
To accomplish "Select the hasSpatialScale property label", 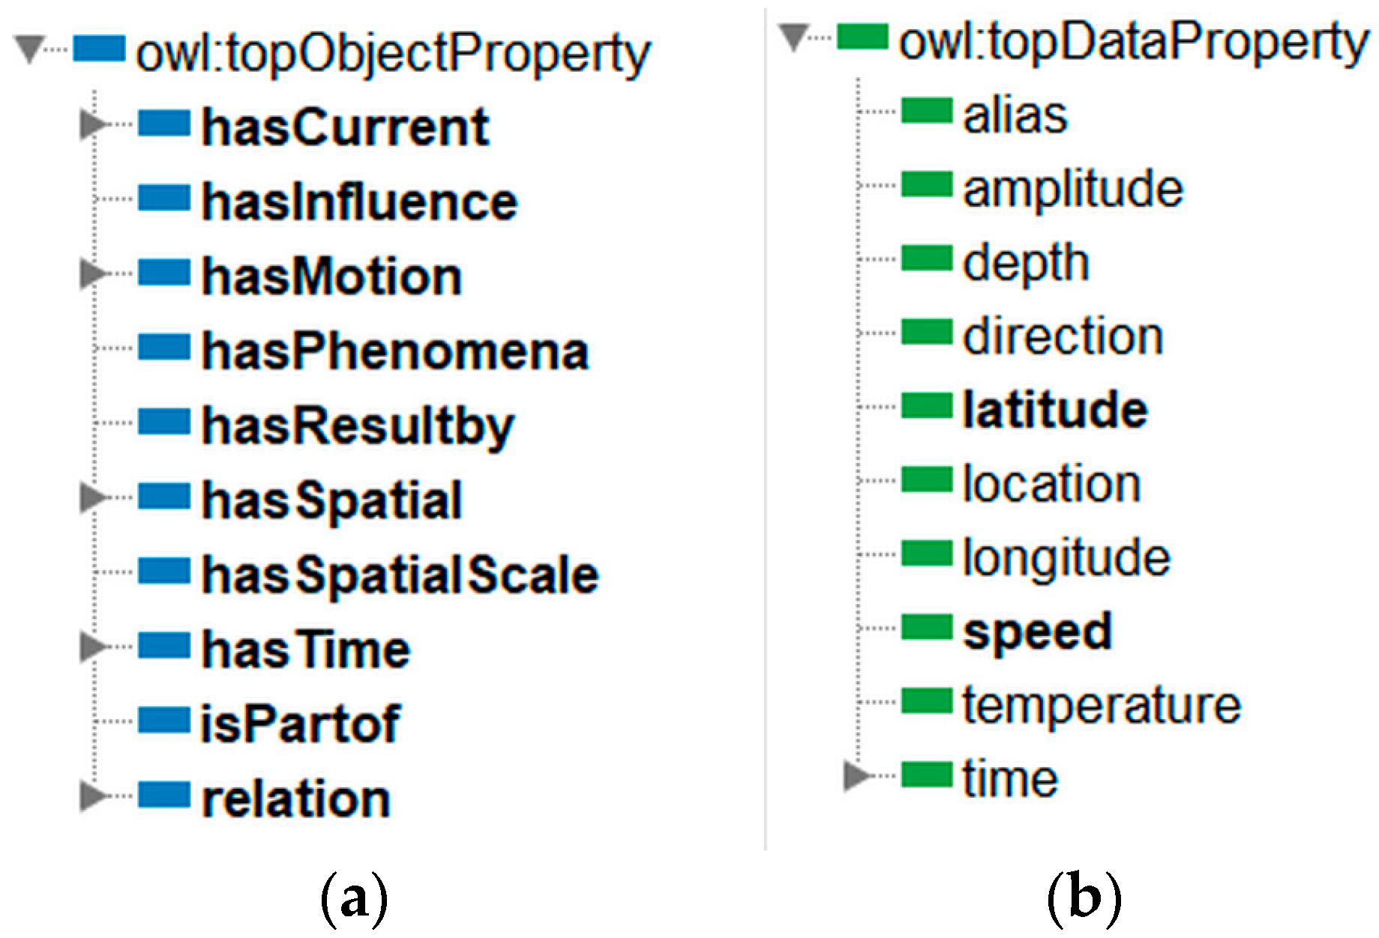I will pyautogui.click(x=400, y=575).
